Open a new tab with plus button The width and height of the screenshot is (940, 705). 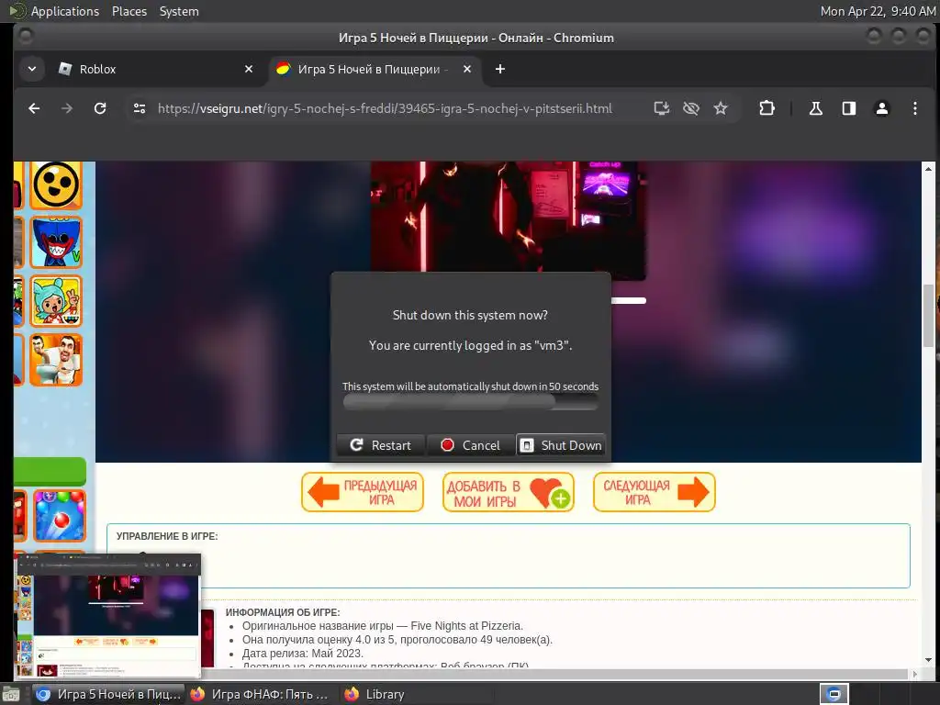click(500, 69)
